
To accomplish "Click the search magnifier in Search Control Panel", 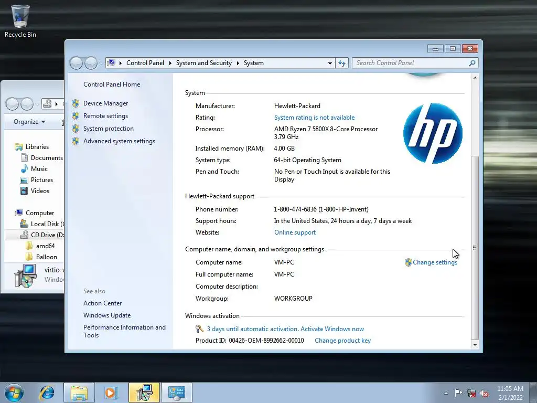I will pos(472,63).
